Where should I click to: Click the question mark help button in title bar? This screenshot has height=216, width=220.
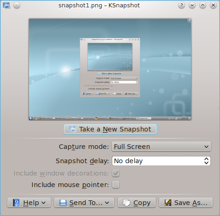181,6
